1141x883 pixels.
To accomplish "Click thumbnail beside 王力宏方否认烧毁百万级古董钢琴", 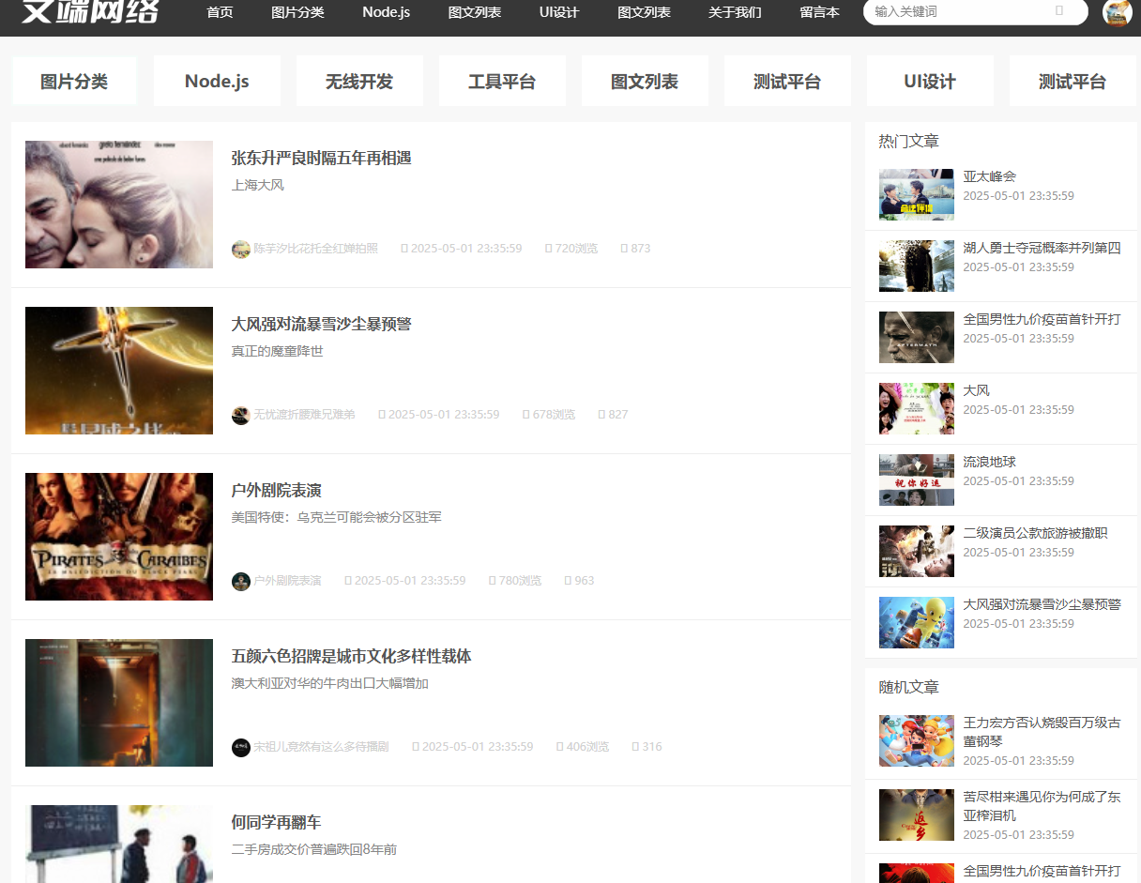I will (917, 740).
